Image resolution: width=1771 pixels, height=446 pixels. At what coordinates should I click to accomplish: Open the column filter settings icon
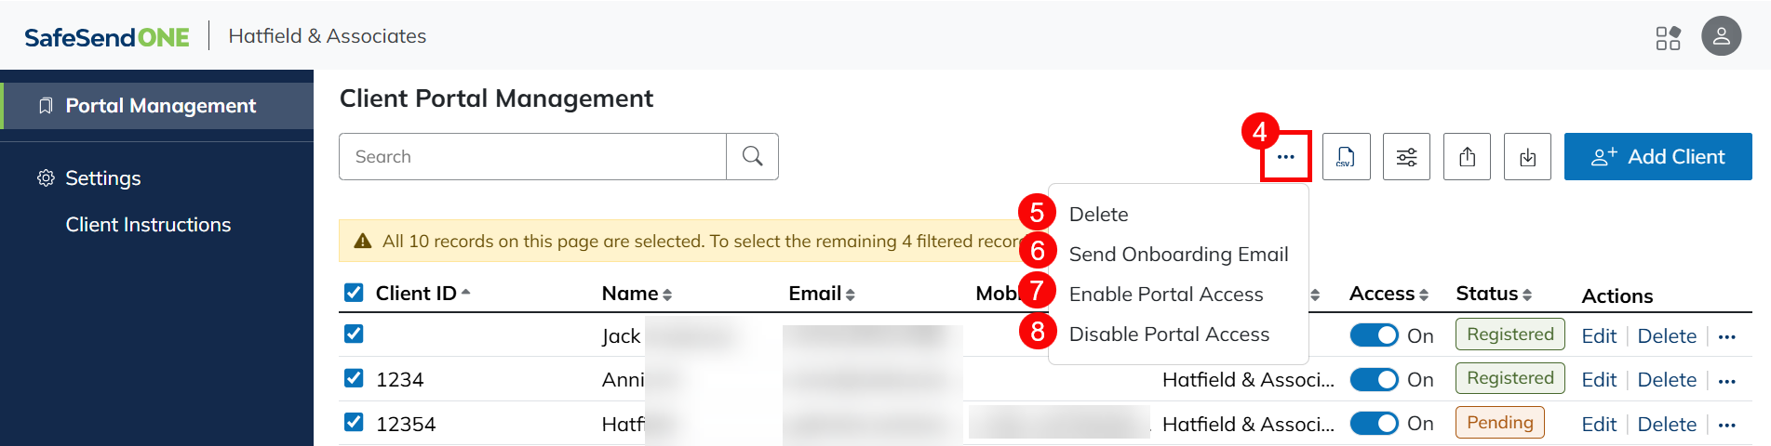pyautogui.click(x=1406, y=156)
